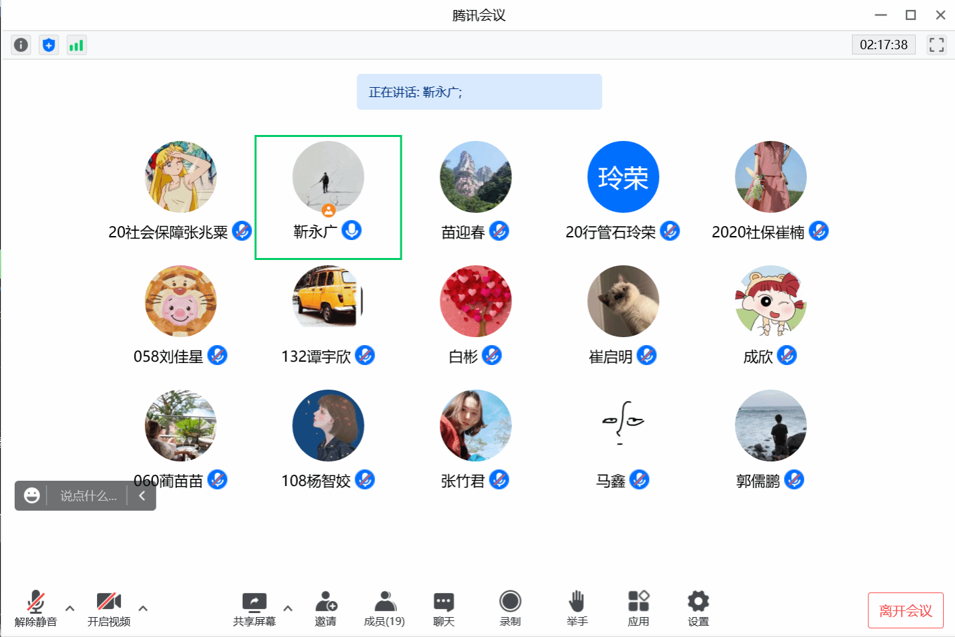This screenshot has width=955, height=637.
Task: Open the meeting info icon
Action: (21, 45)
